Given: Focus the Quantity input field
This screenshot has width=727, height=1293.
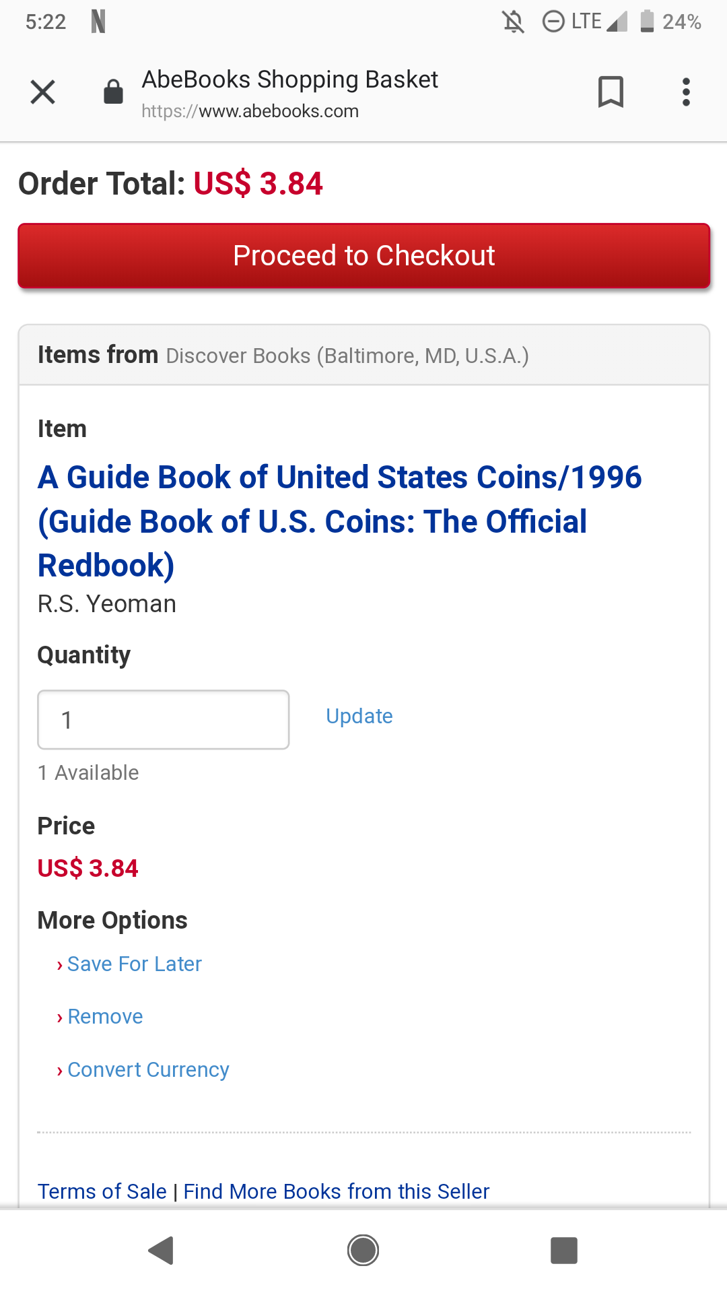Looking at the screenshot, I should point(164,719).
